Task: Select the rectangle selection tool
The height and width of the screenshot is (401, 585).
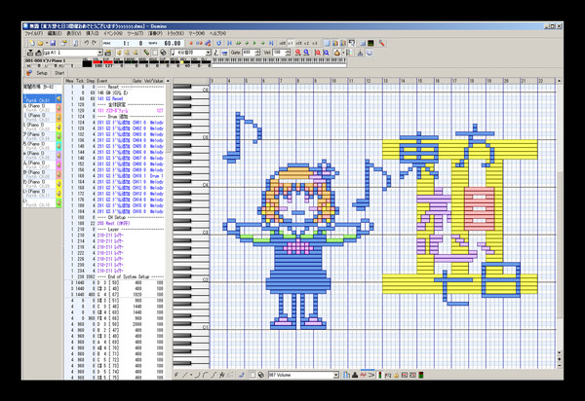Action: [x=155, y=53]
